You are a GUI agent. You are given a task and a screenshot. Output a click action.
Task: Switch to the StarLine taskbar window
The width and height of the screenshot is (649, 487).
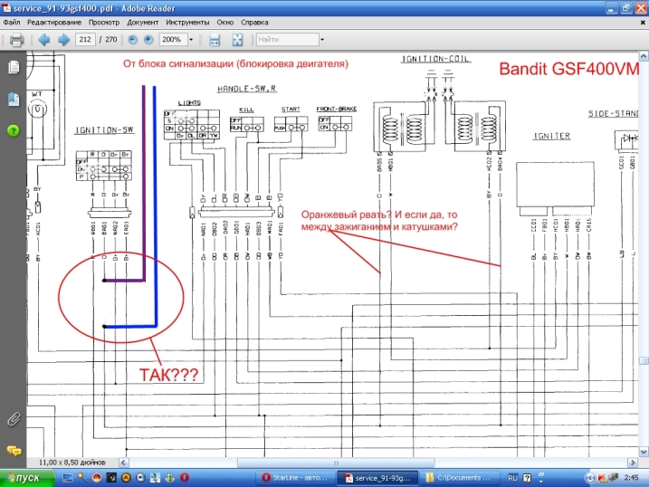coord(295,477)
